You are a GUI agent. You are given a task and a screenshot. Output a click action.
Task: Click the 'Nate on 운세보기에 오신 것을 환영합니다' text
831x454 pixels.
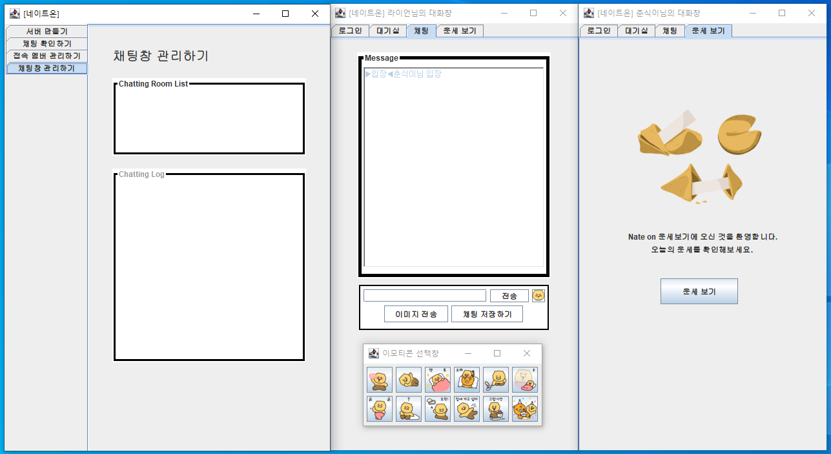(x=702, y=237)
